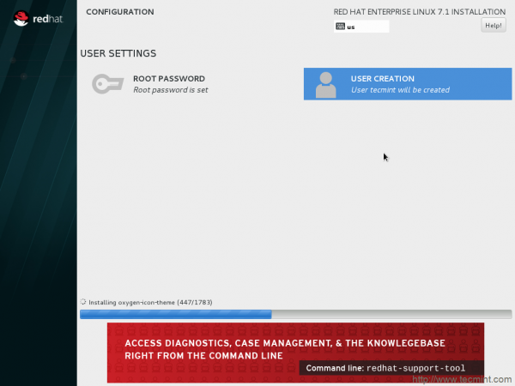Select the user creation avatar icon

click(x=326, y=85)
